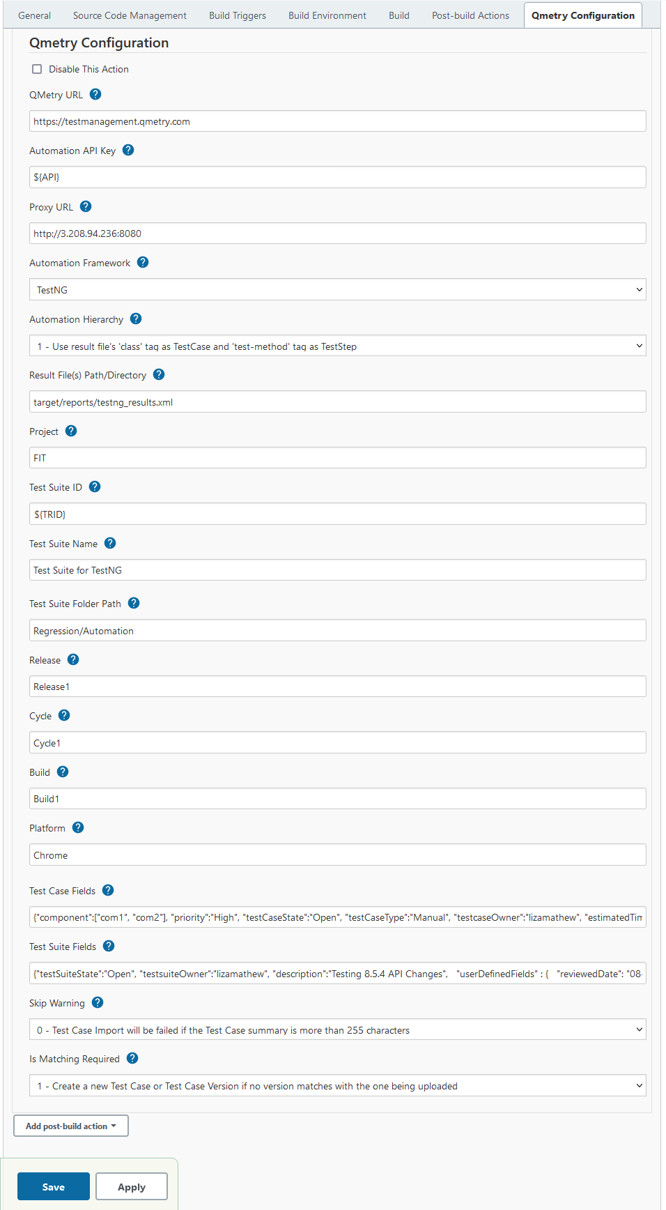Screen dimensions: 666x1210
Task: Switch to the Build Triggers tab
Action: (238, 15)
